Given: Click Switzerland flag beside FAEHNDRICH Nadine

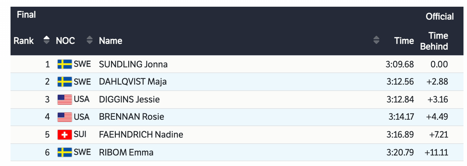Looking at the screenshot, I should tap(65, 134).
